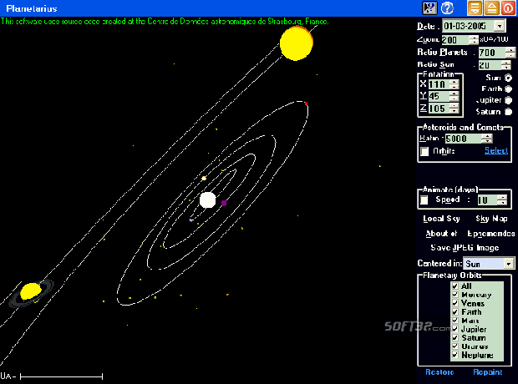Image resolution: width=518 pixels, height=384 pixels.
Task: Click the Repaint link
Action: pos(488,372)
